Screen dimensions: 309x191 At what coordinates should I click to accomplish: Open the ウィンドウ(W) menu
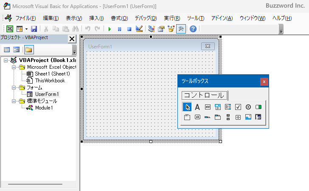(253, 18)
